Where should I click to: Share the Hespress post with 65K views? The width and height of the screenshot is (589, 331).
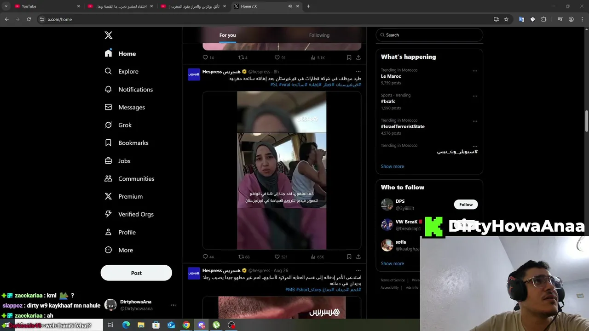point(358,257)
